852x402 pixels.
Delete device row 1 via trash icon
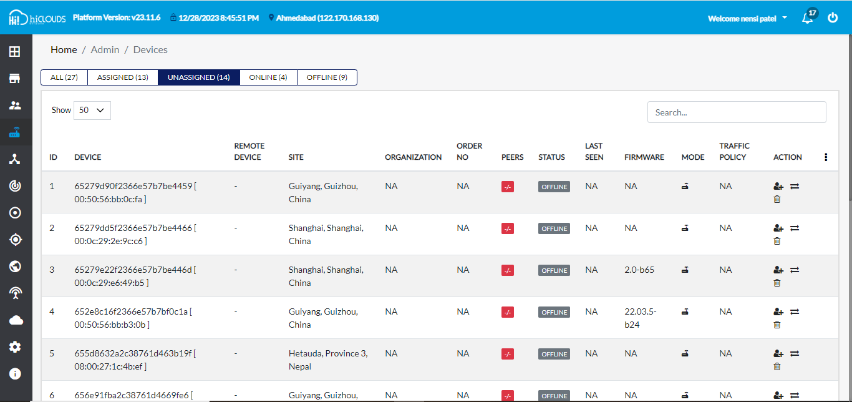(777, 199)
